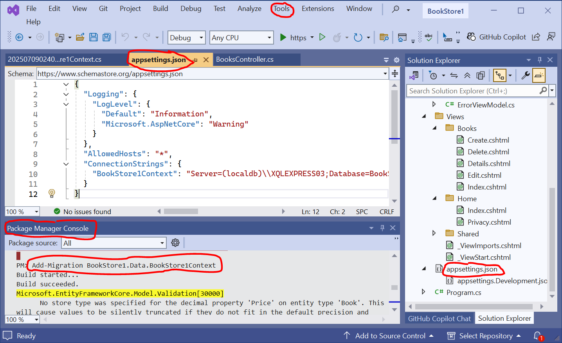Screen dimensions: 562x343
Task: Click Collapse All in Solution Explorer toolbar
Action: click(x=467, y=75)
